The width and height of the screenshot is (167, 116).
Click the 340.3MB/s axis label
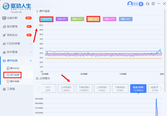pos(39,99)
